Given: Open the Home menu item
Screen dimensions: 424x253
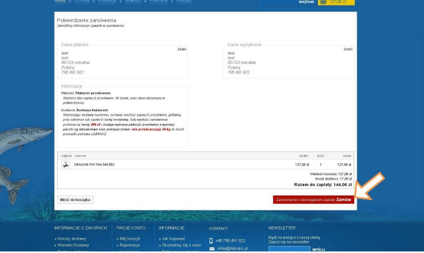Looking at the screenshot, I should click(60, 1).
